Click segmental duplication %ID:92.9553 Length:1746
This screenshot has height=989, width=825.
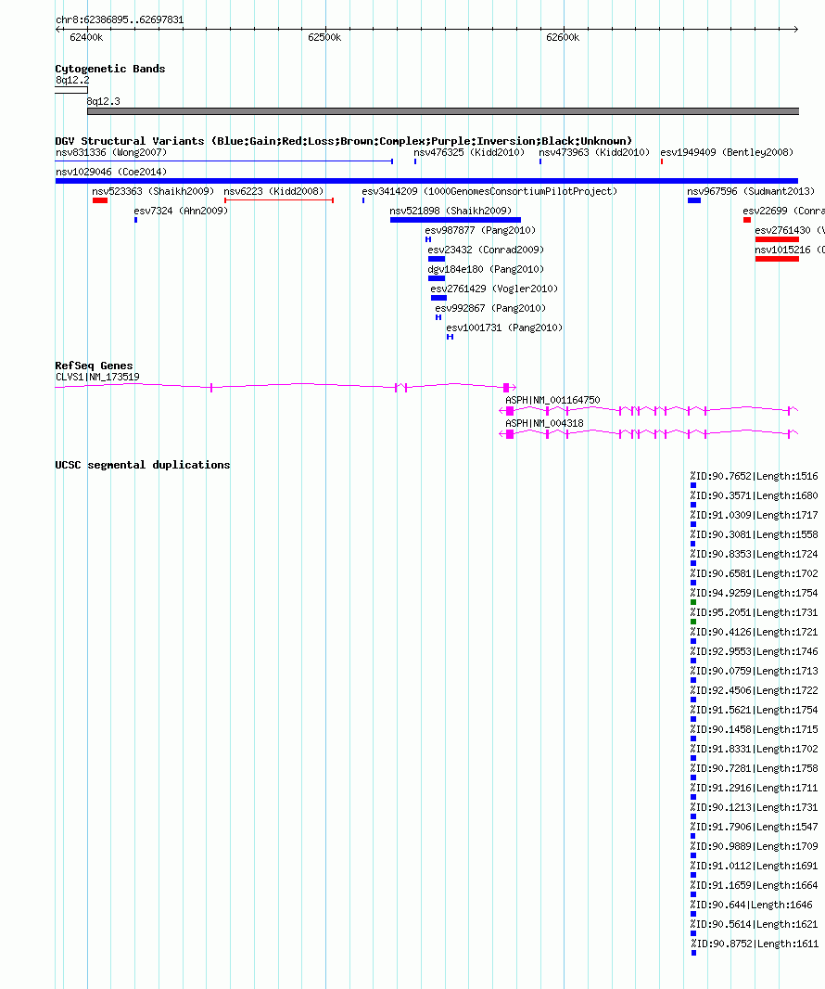(754, 652)
